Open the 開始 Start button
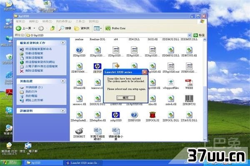The width and height of the screenshot is (250, 166). 11,163
